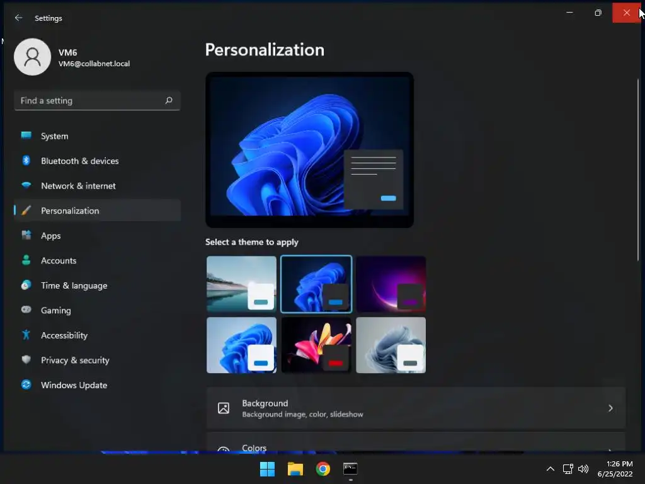Go back using the Settings back arrow
Screen dimensions: 645x484
[x=18, y=18]
